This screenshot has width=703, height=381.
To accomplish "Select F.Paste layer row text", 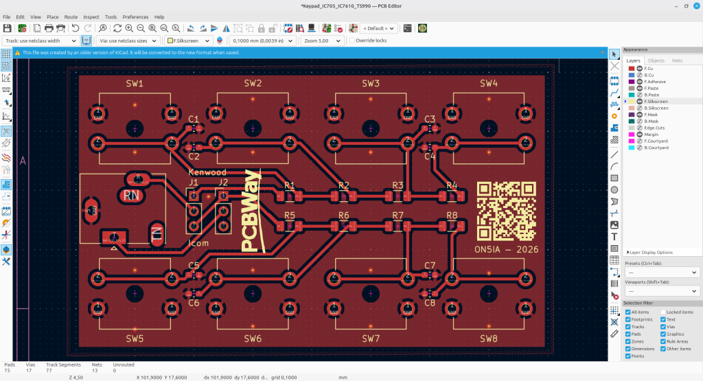I will tap(652, 89).
